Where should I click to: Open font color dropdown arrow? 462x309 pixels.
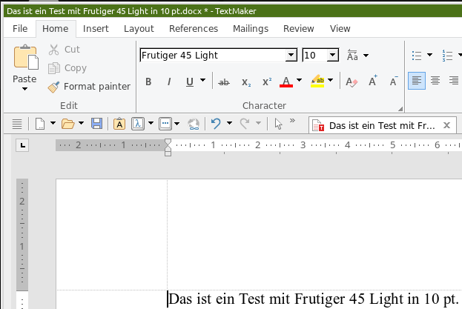pyautogui.click(x=299, y=80)
